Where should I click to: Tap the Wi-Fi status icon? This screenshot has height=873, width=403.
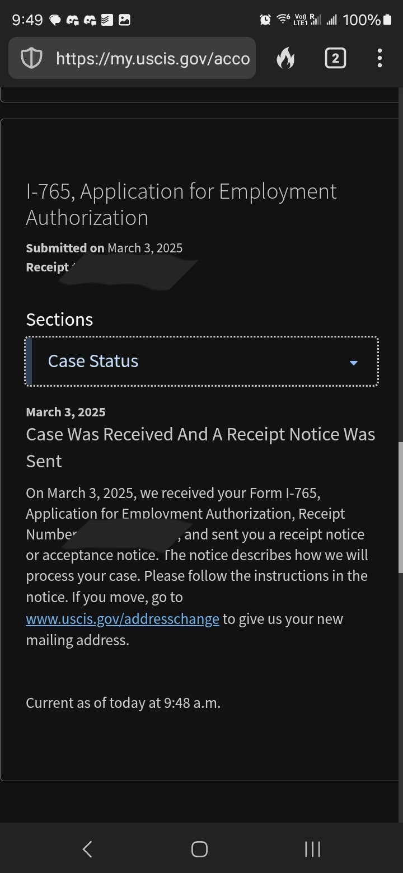click(283, 20)
